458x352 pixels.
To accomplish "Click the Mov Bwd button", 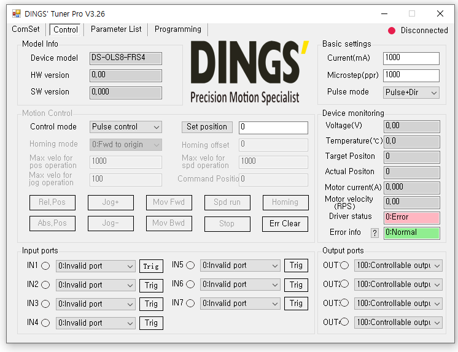I will [169, 224].
